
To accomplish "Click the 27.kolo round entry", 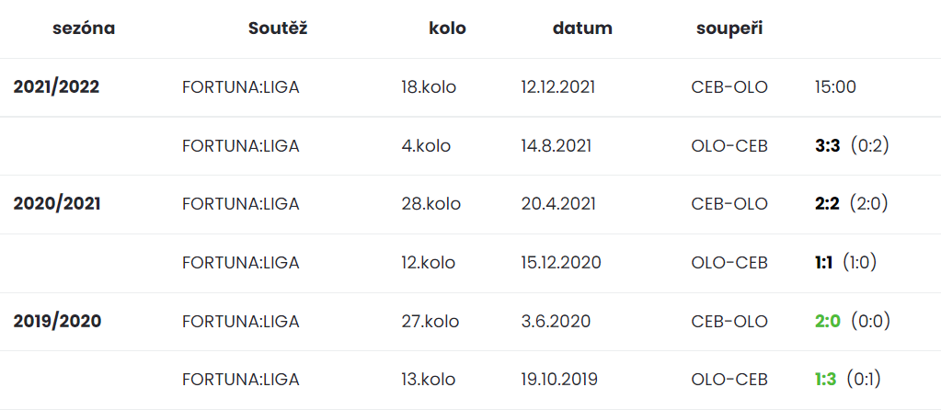I will [x=430, y=321].
